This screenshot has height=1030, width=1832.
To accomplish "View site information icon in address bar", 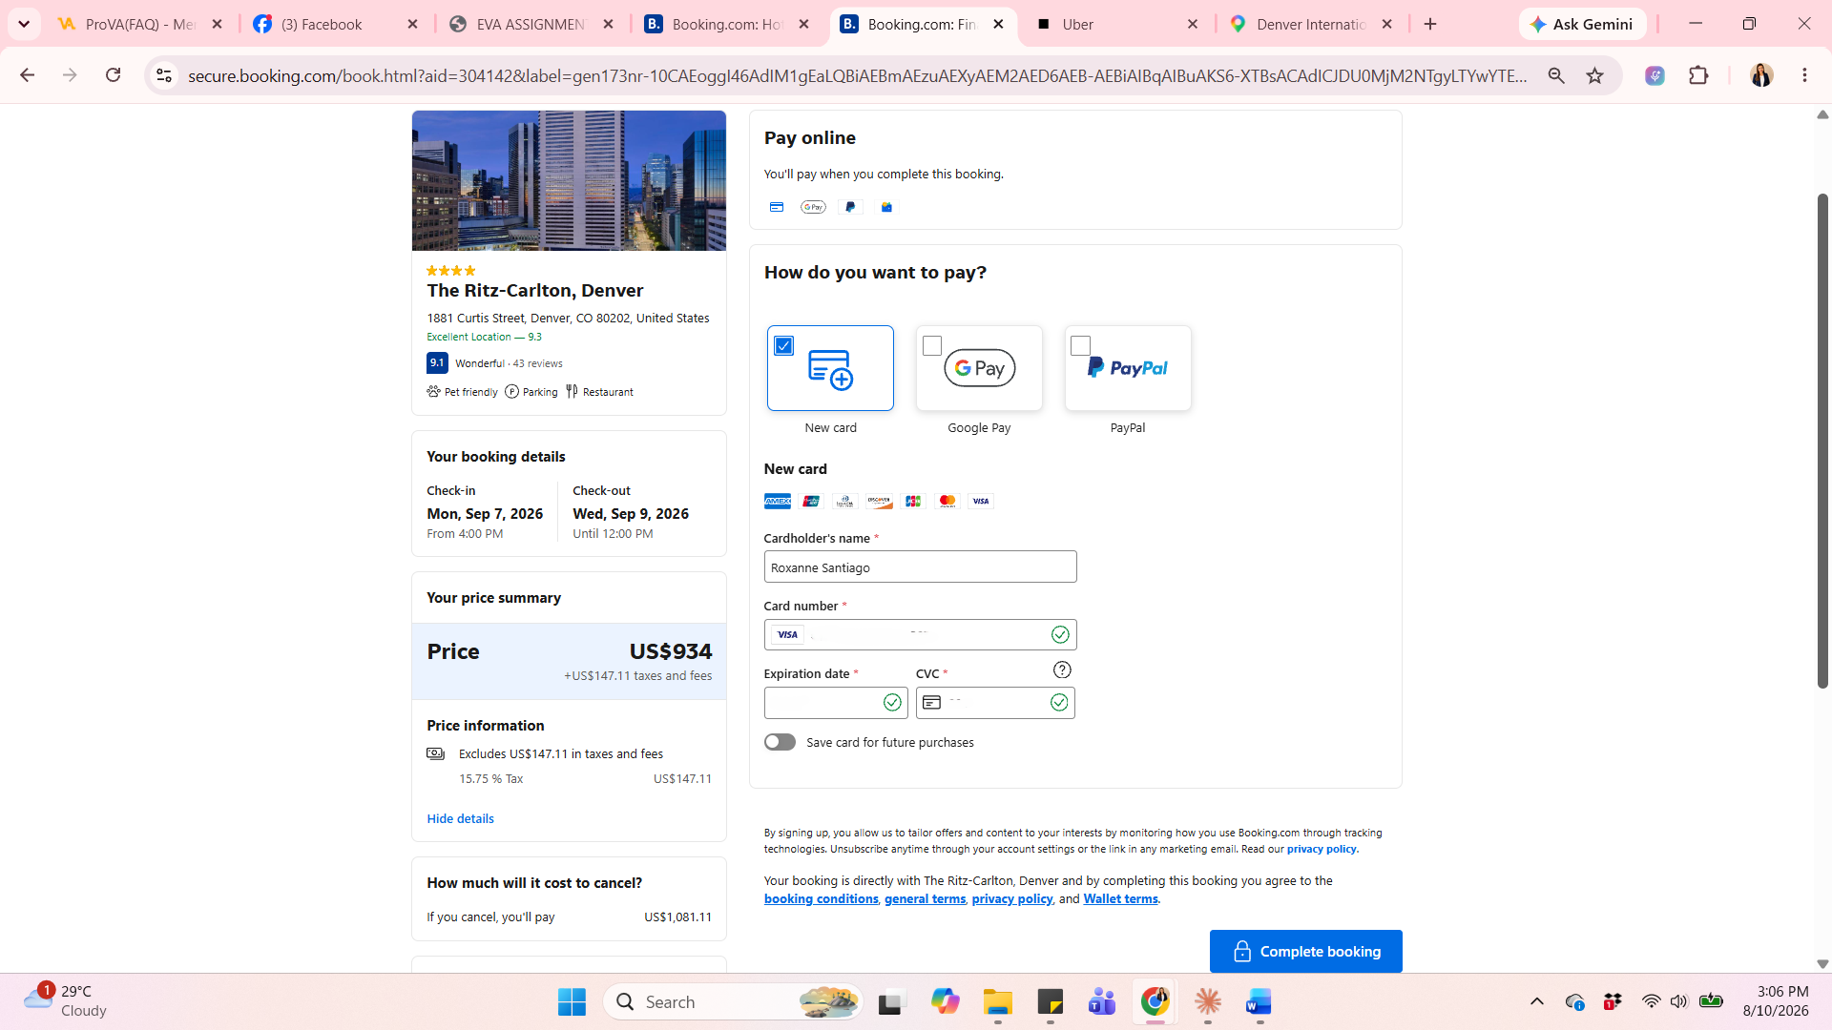I will coord(164,75).
